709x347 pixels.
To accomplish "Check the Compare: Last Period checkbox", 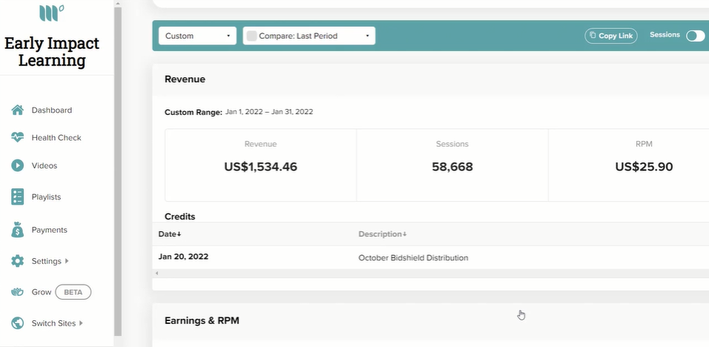I will 252,36.
